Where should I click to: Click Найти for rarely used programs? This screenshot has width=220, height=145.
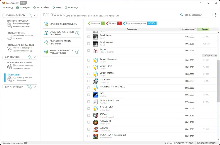(x=152, y=24)
